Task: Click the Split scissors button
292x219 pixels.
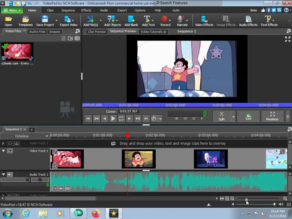Action: point(222,116)
